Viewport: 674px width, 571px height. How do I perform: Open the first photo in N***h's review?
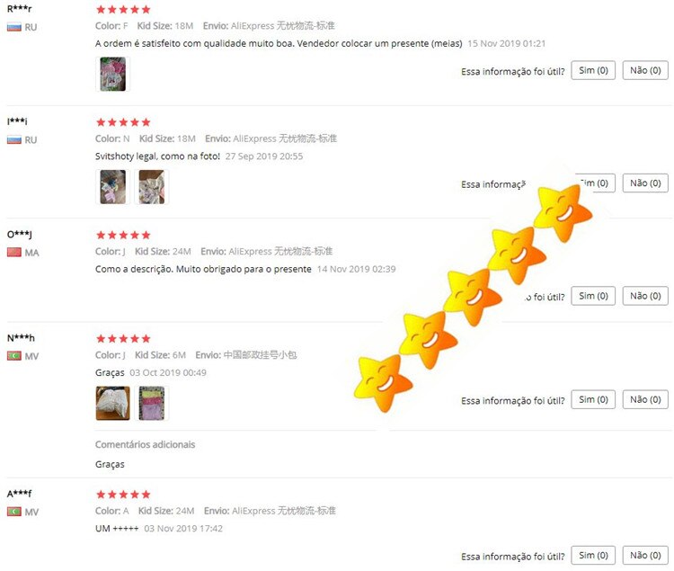(x=112, y=403)
